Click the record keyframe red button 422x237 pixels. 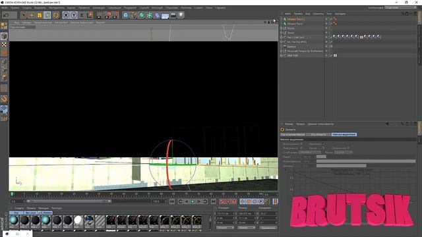pos(222,201)
